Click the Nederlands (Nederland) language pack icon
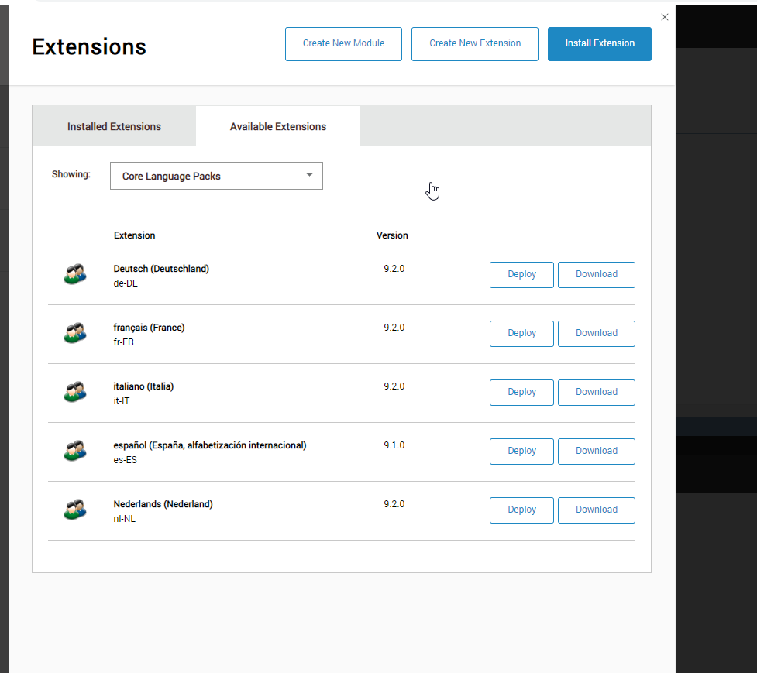The image size is (757, 673). pos(74,510)
